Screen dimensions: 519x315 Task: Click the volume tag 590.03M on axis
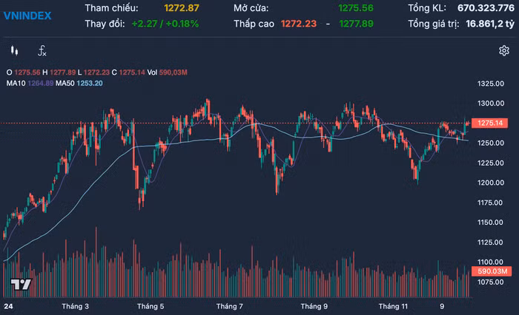[491, 272]
